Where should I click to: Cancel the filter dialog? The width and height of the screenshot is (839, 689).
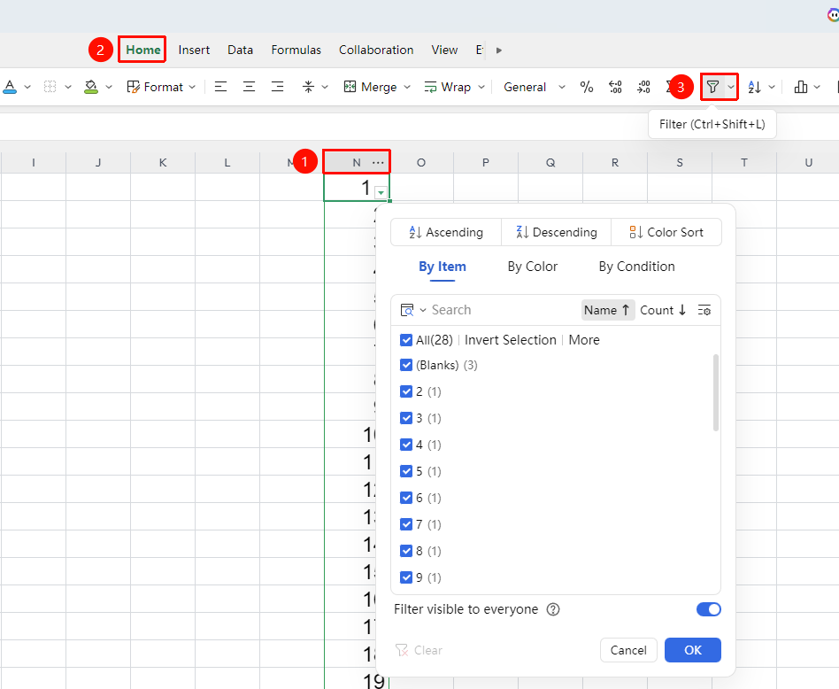tap(628, 650)
